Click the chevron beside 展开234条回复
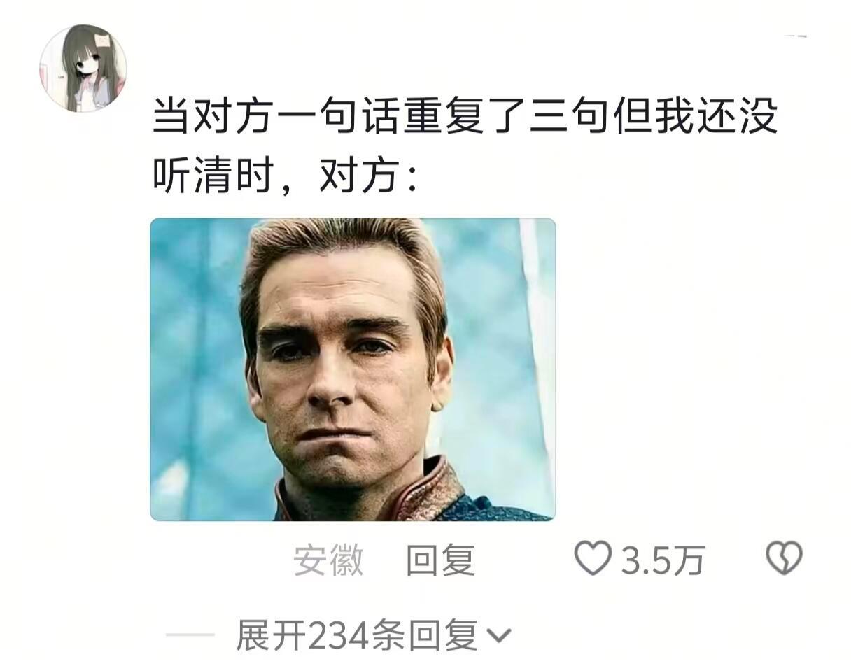The image size is (851, 666). click(x=498, y=636)
